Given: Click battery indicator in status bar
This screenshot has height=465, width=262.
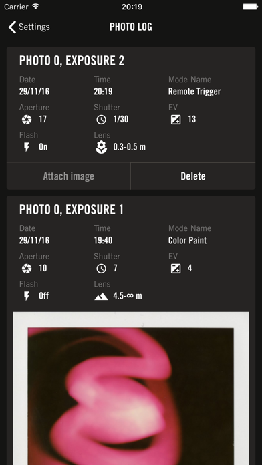Looking at the screenshot, I should [x=250, y=7].
